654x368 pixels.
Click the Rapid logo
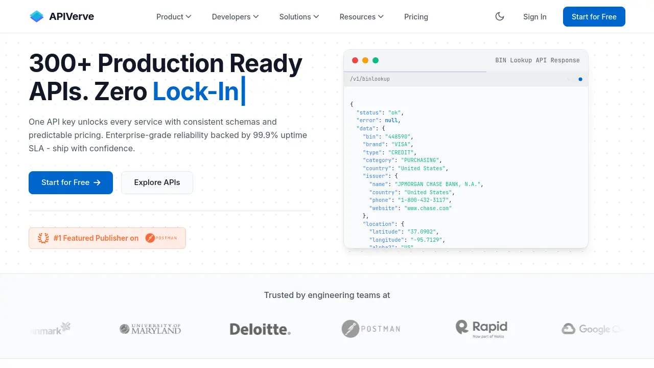coord(481,329)
